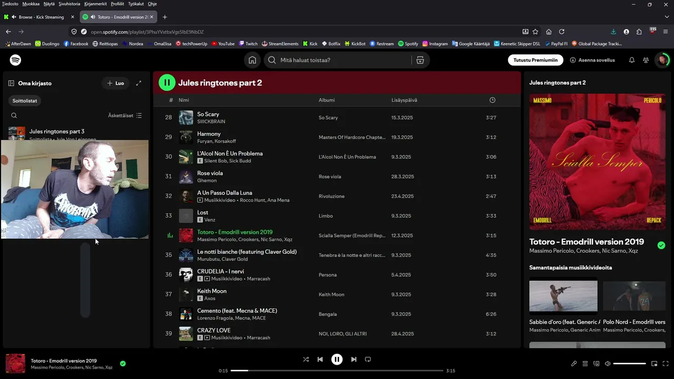Open the Firefox extensions puzzle icon
The image size is (674, 379).
click(639, 32)
